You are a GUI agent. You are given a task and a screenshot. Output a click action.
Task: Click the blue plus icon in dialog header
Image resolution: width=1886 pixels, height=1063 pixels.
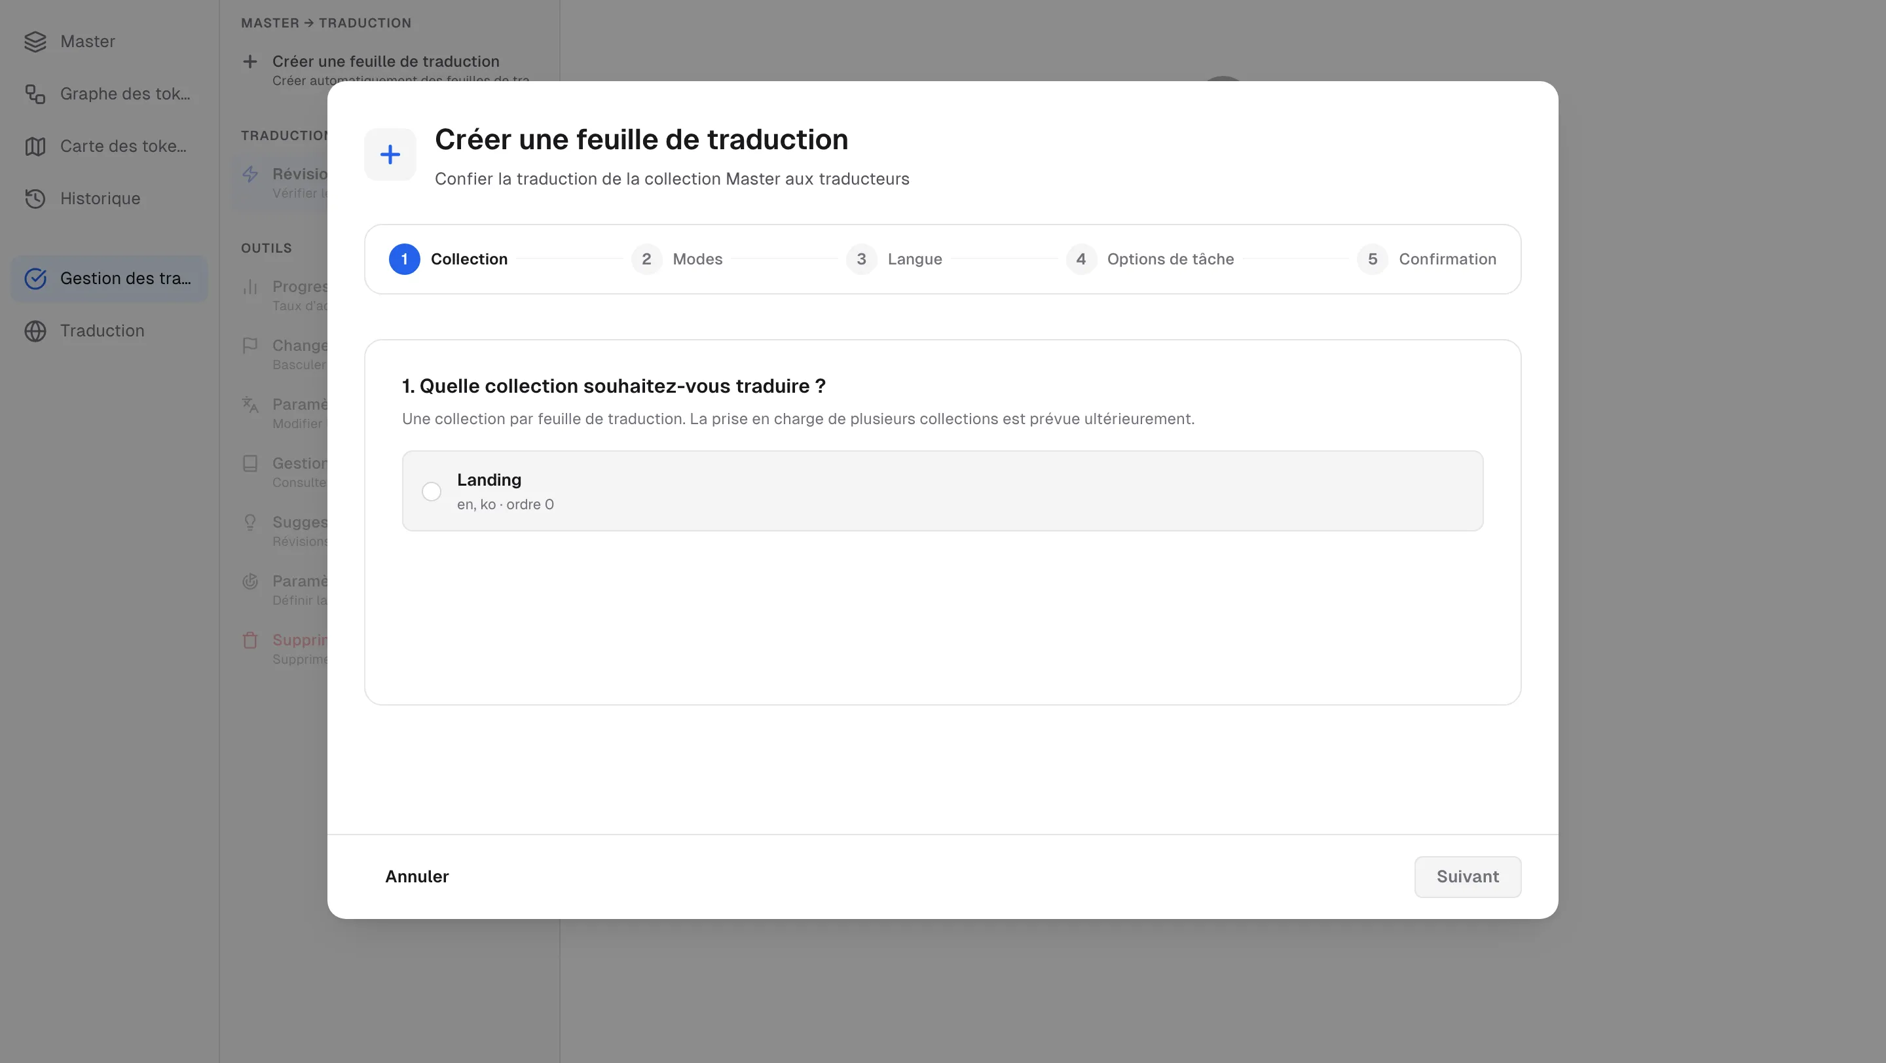390,154
